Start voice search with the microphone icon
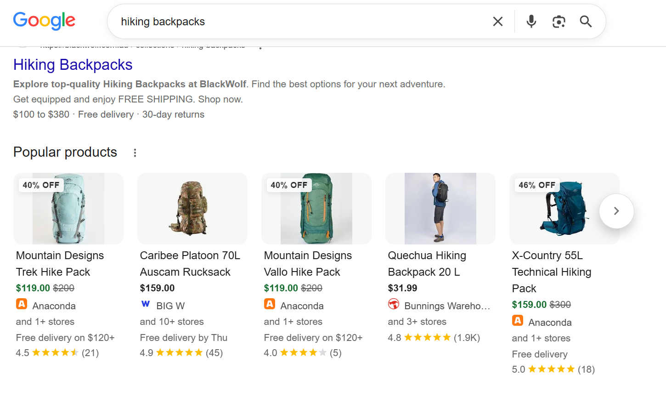This screenshot has height=397, width=666. click(x=531, y=22)
